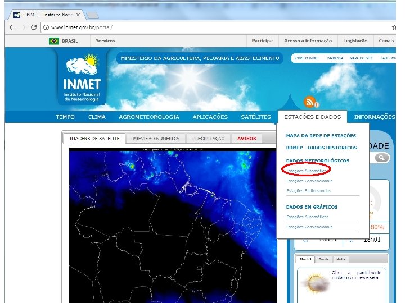
Task: Click the browser forward arrow
Action: [23, 27]
